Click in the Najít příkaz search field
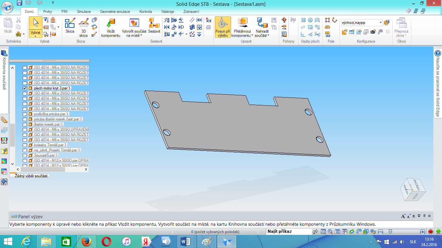 point(288,232)
